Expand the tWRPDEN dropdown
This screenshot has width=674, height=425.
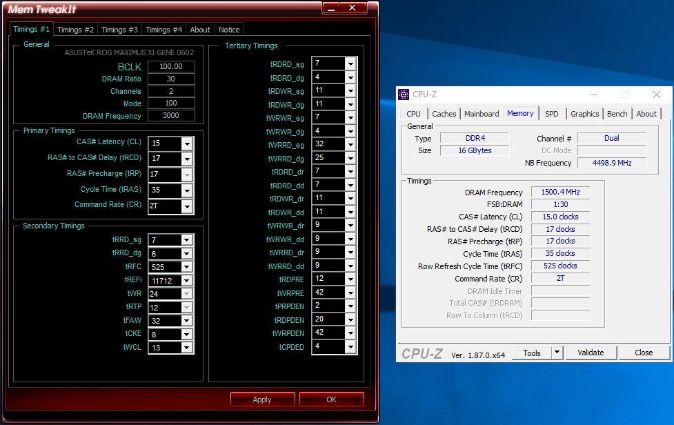350,333
